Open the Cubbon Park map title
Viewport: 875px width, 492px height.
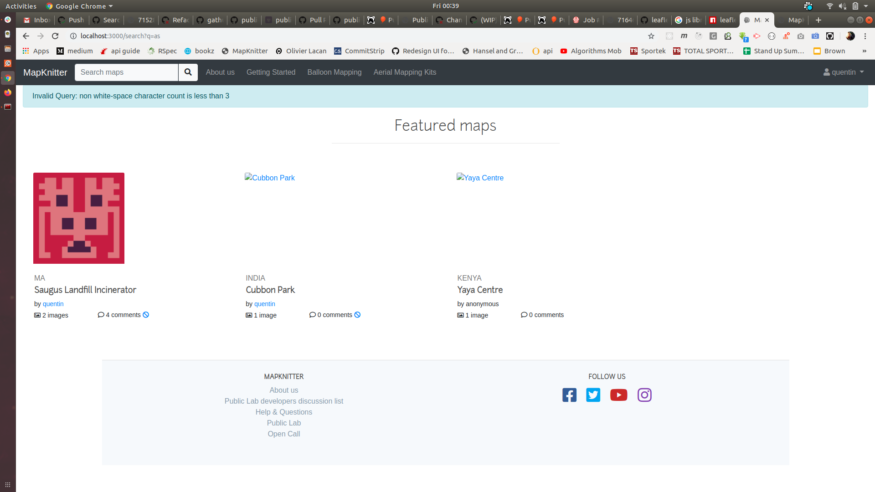click(270, 290)
